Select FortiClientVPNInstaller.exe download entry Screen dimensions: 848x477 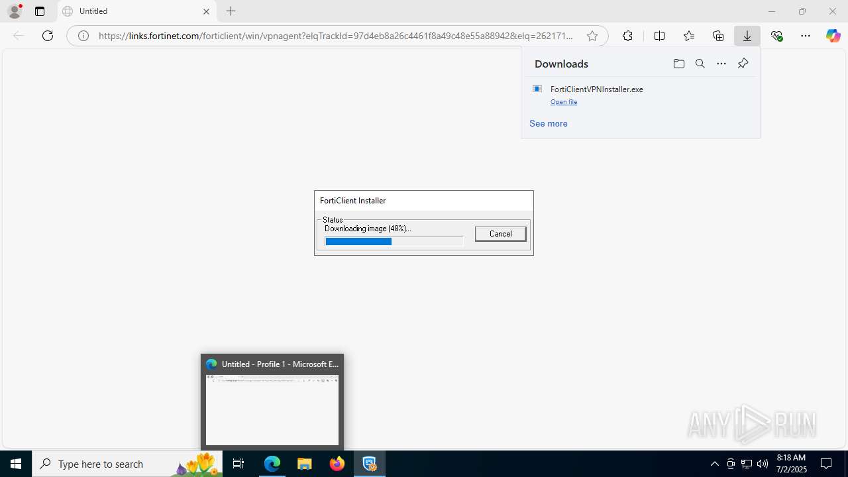click(640, 95)
